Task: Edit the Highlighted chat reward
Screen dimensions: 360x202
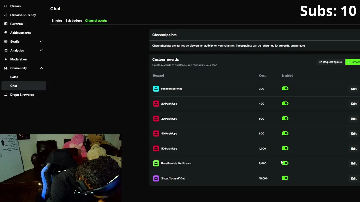Action: (354, 89)
